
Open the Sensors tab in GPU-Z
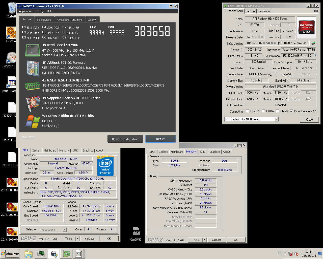(x=250, y=11)
